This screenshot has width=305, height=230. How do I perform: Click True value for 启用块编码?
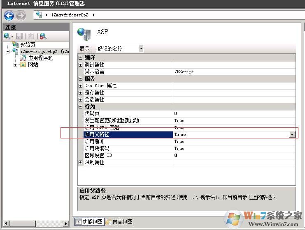coord(234,149)
